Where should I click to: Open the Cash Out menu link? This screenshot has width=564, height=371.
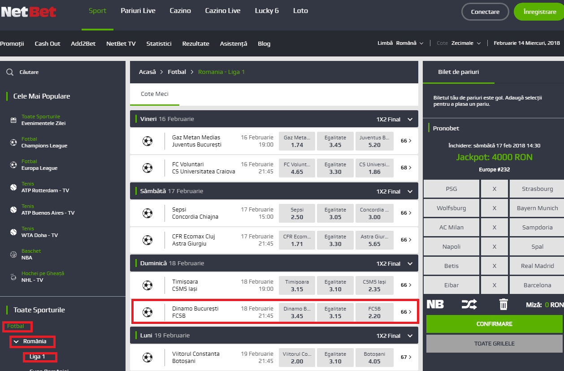(x=48, y=44)
